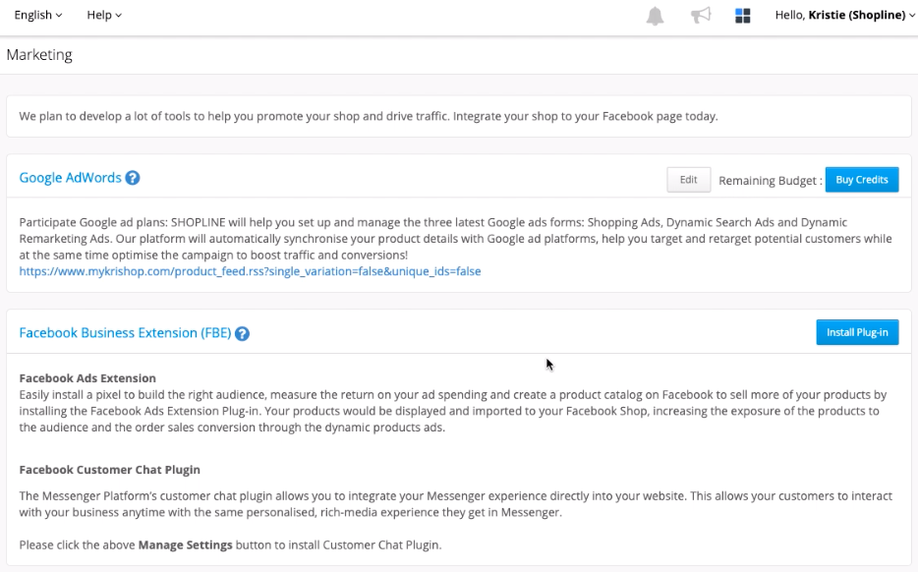918x572 pixels.
Task: Click the Marketing page title
Action: pyautogui.click(x=39, y=55)
